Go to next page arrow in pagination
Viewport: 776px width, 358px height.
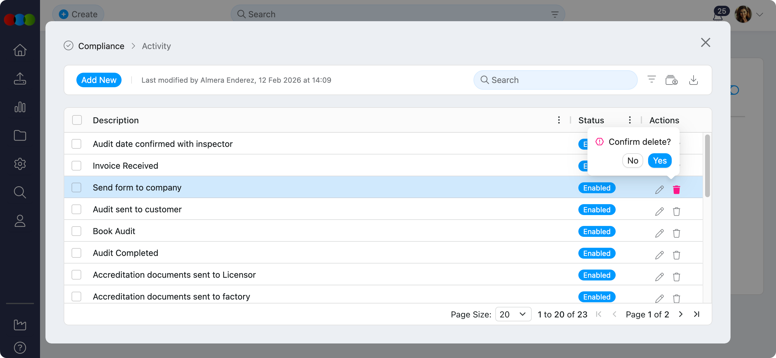(681, 314)
